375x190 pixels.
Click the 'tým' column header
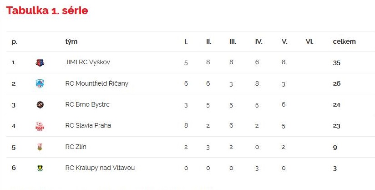[x=71, y=42]
